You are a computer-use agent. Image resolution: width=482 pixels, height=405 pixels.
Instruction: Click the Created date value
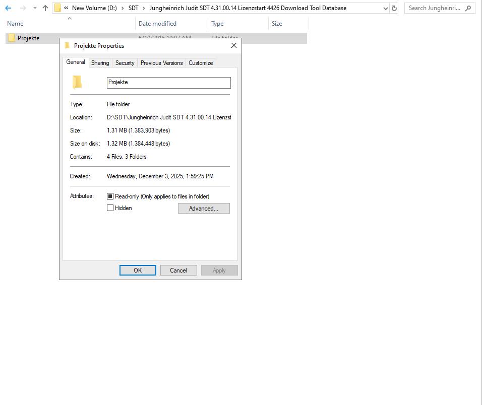(160, 176)
